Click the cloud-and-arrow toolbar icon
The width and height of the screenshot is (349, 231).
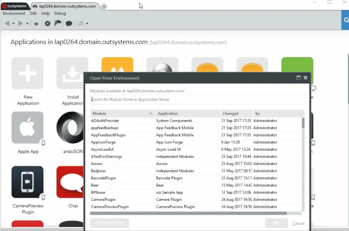click(x=58, y=23)
